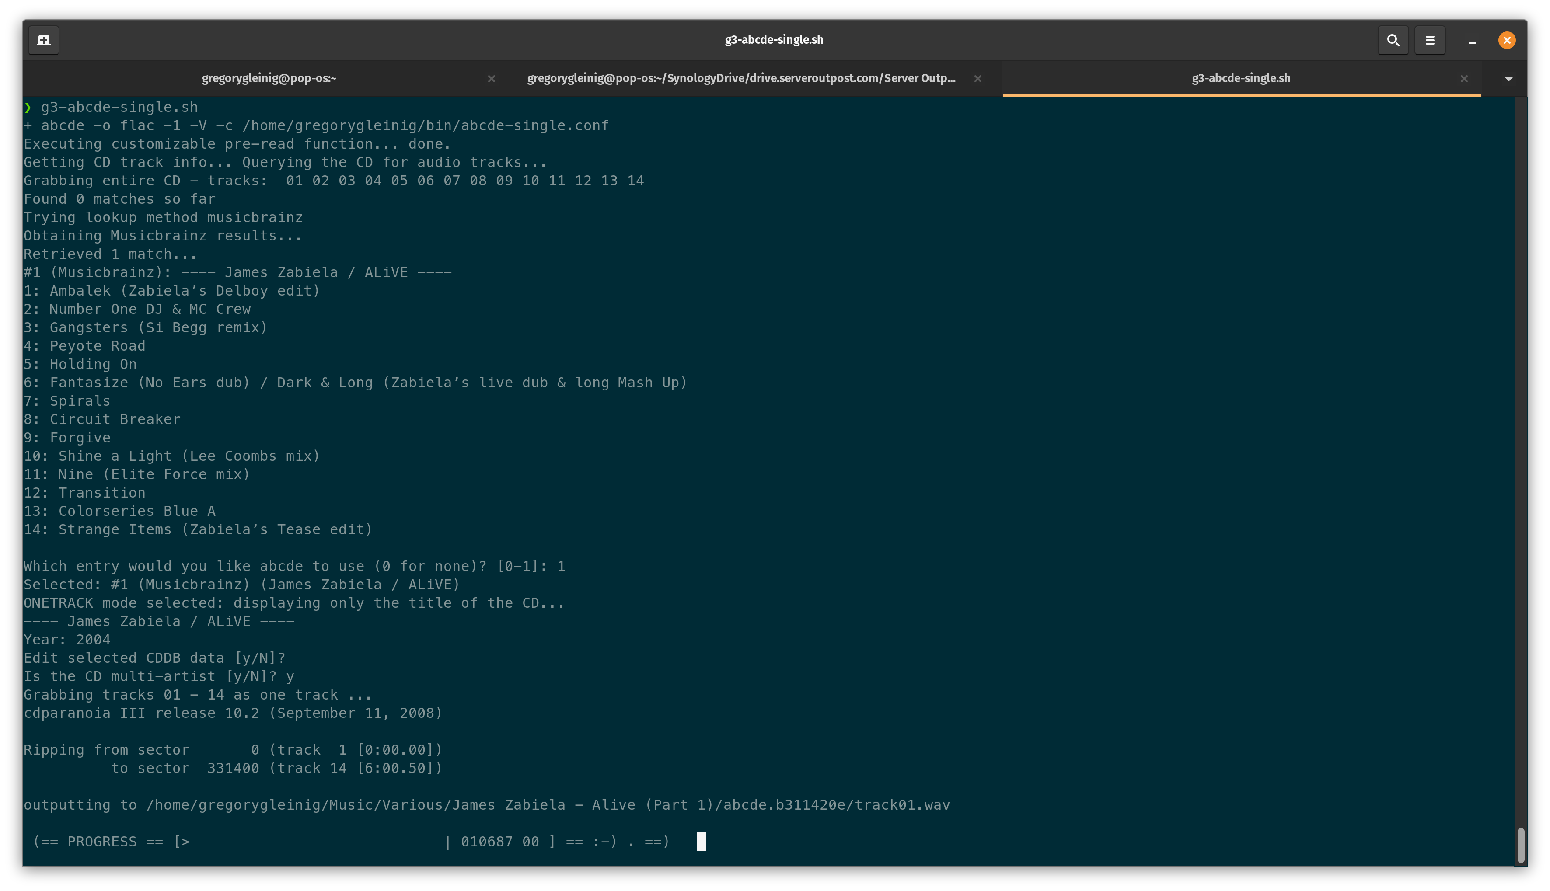Open the terminal search tool

tap(1393, 40)
